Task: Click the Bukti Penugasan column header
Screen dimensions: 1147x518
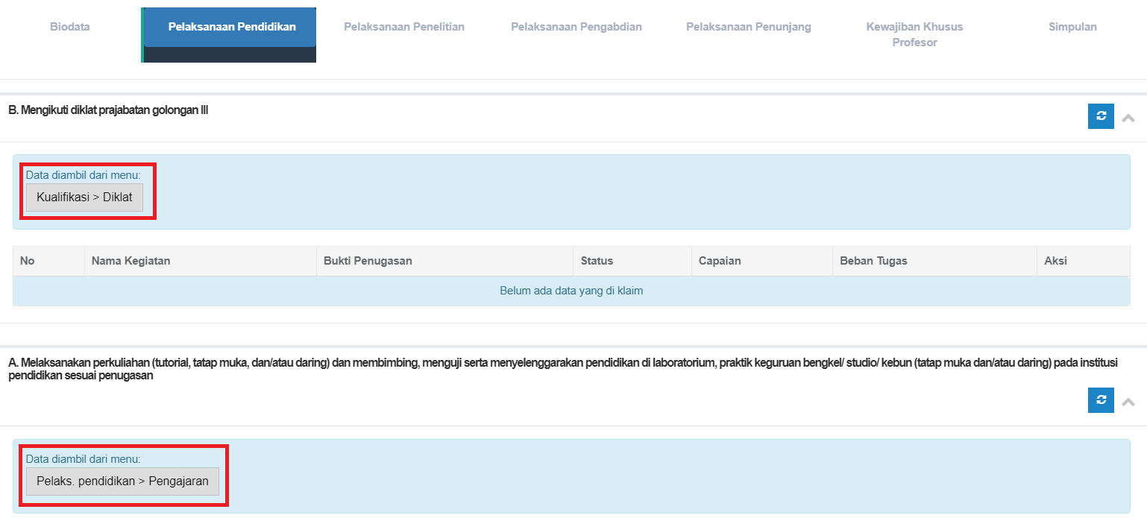Action: (x=444, y=261)
